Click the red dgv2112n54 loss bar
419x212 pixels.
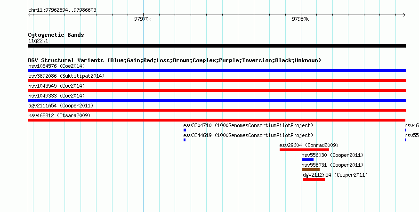tap(314, 179)
